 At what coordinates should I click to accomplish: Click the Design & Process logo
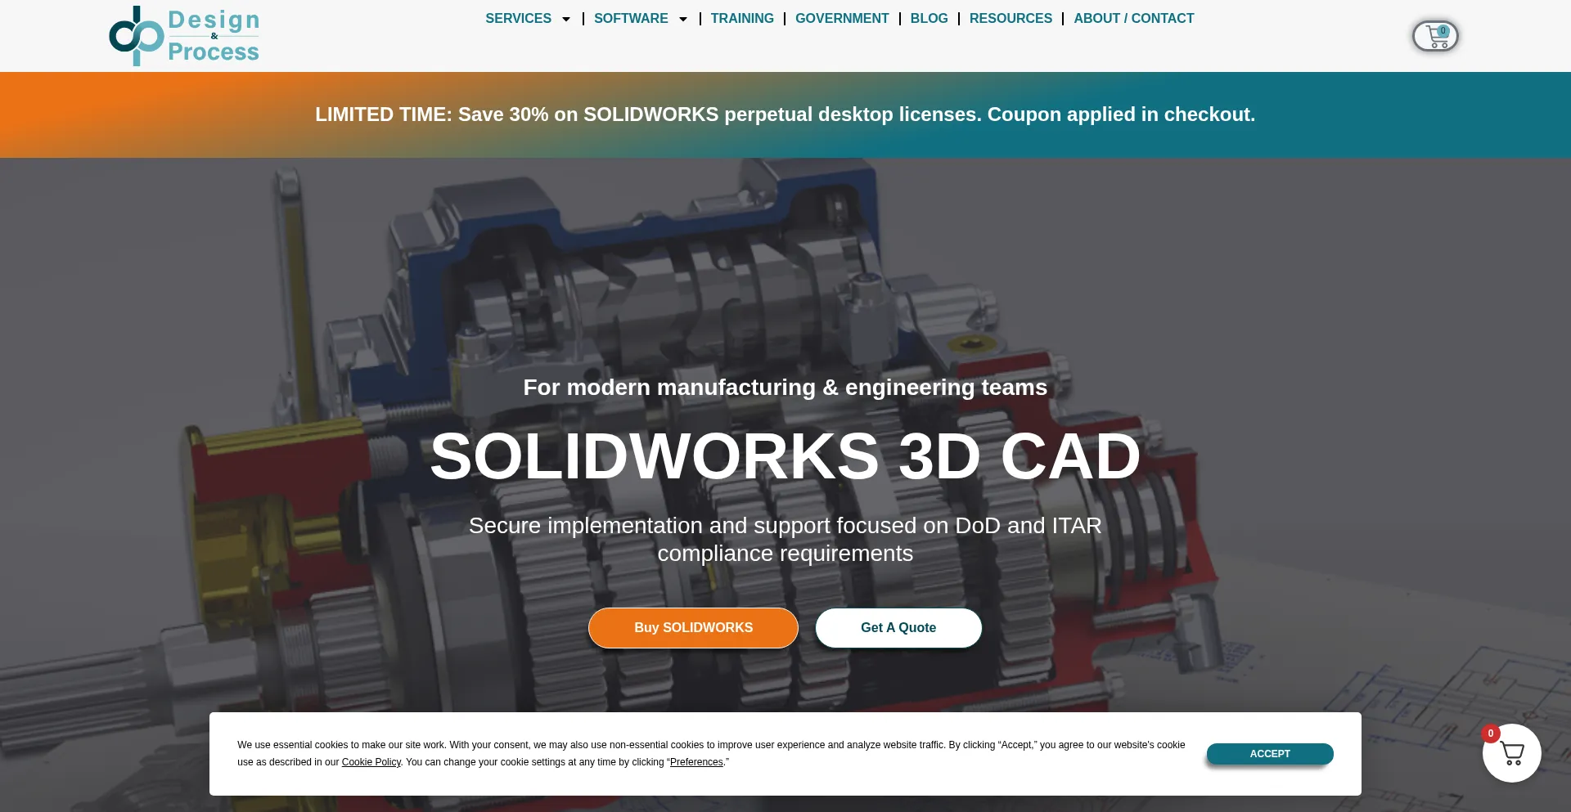[x=184, y=36]
